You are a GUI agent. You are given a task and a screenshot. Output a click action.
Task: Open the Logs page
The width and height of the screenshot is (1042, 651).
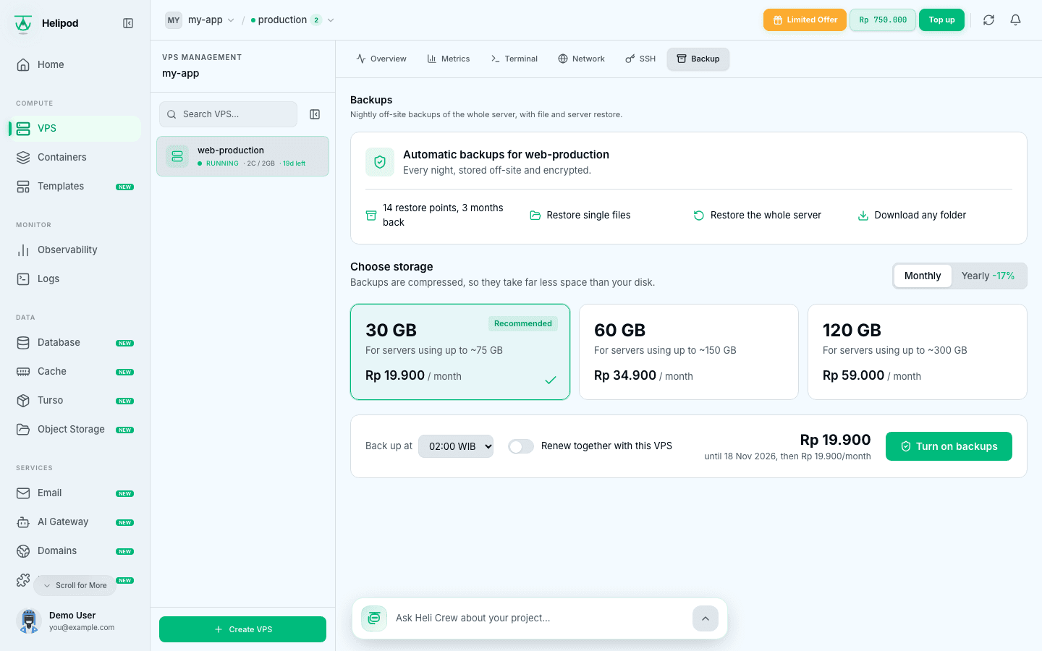pos(75,278)
